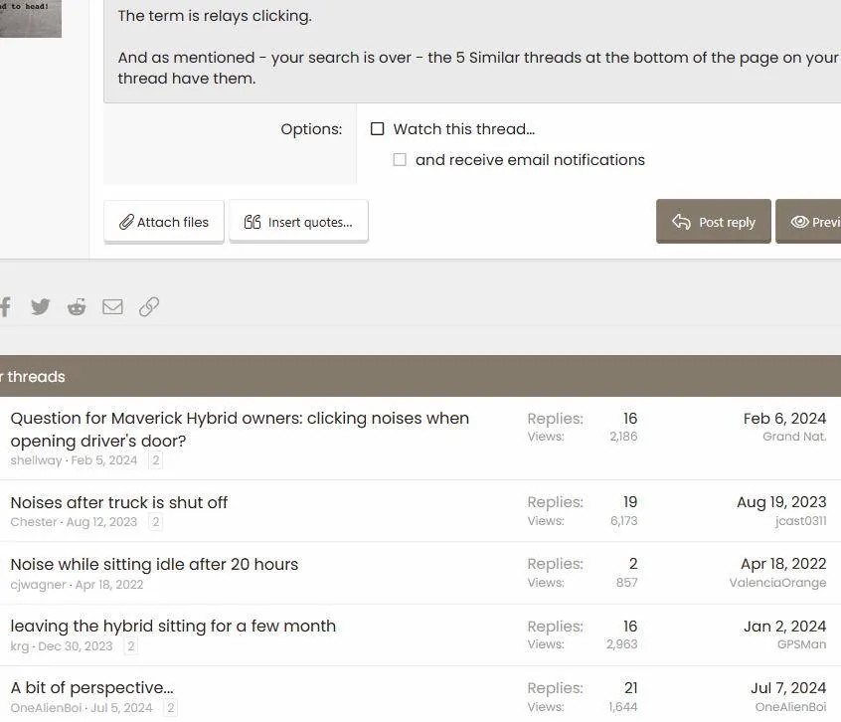Image resolution: width=841 pixels, height=722 pixels.
Task: Click start date Dec 30, 2023
Action: point(76,646)
